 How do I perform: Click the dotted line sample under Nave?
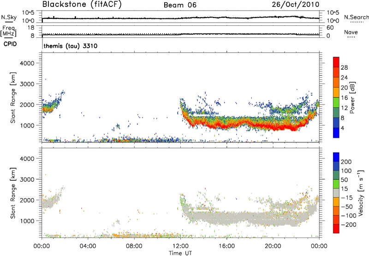[351, 37]
